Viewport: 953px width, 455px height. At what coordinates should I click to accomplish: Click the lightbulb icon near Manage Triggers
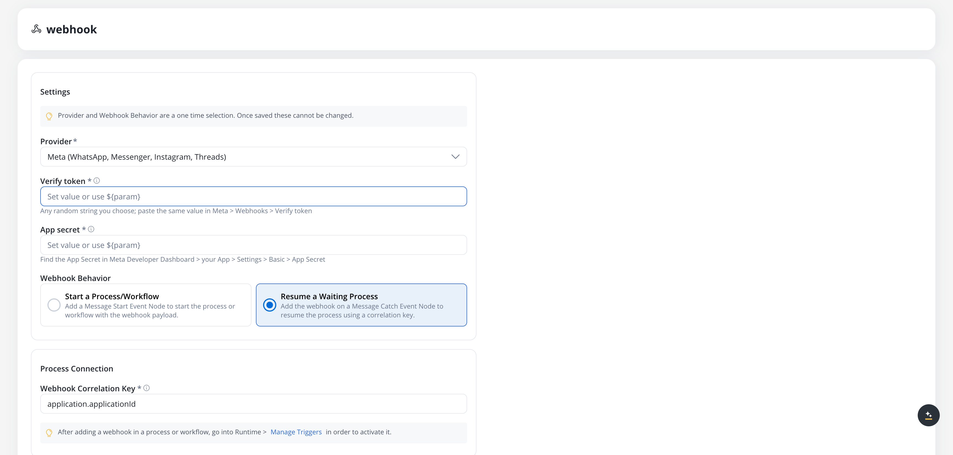(x=49, y=433)
